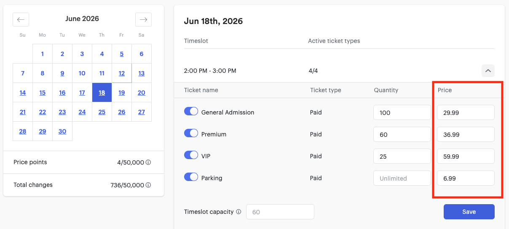Click highlighted June 18 date
This screenshot has width=509, height=229.
point(102,93)
